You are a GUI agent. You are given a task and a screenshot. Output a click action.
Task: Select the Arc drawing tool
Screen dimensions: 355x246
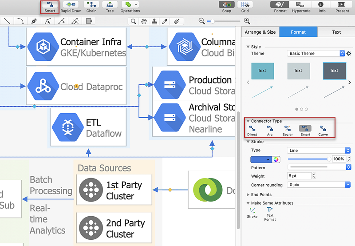click(20, 21)
